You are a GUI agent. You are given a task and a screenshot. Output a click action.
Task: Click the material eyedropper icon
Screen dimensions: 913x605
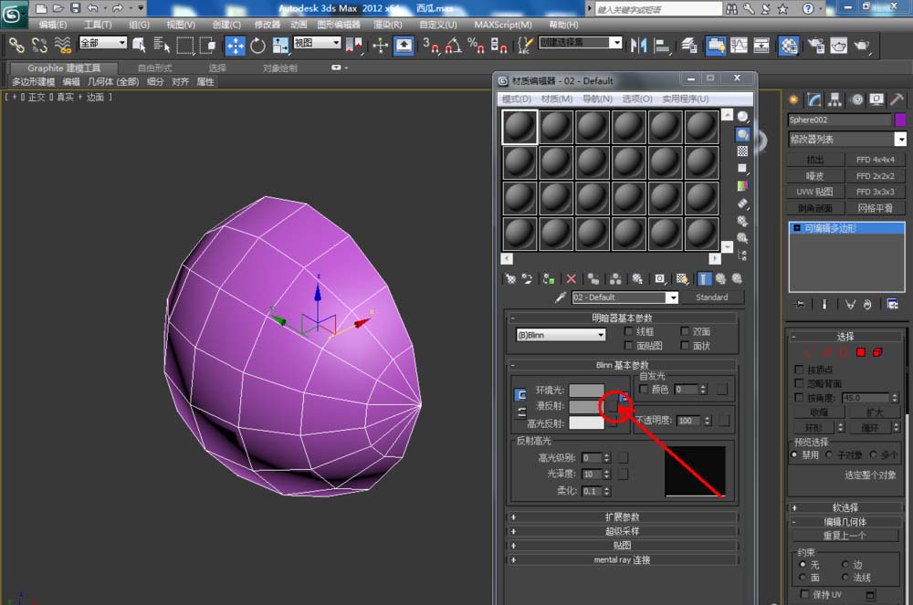561,297
